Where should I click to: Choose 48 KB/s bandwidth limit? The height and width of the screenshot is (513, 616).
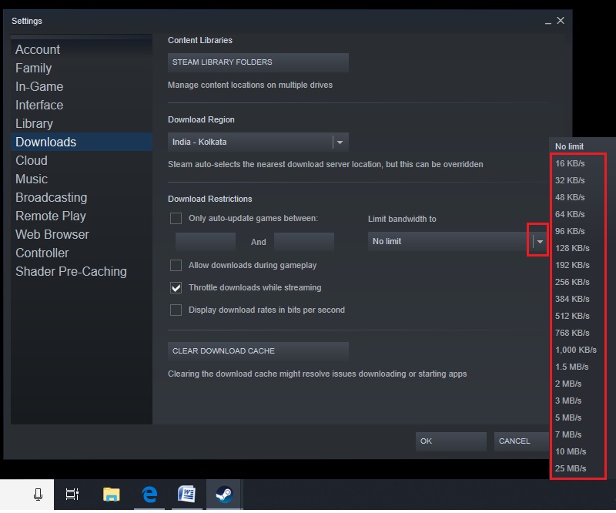tap(570, 197)
